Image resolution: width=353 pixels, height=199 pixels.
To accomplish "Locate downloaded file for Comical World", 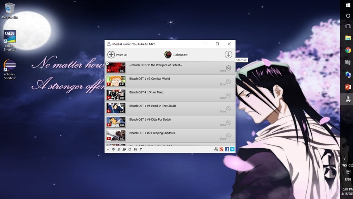I will point(228,82).
